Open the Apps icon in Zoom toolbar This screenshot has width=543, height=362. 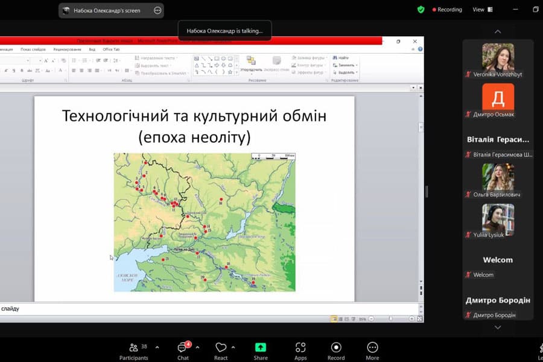point(300,349)
